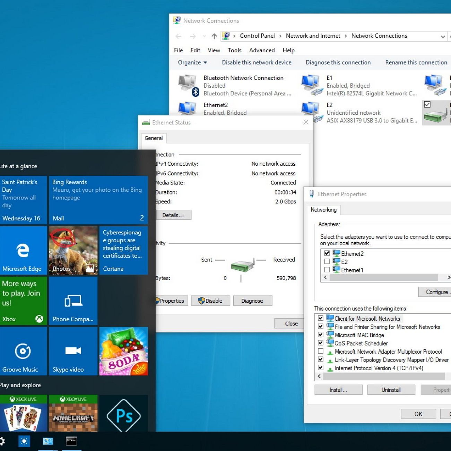Expand the Organize dropdown
The image size is (451, 451).
pyautogui.click(x=192, y=62)
